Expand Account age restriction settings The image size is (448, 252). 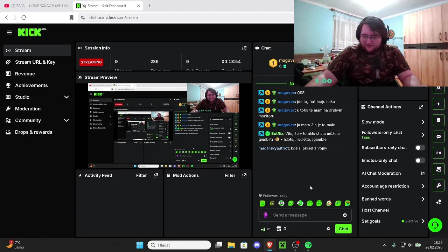[423, 186]
